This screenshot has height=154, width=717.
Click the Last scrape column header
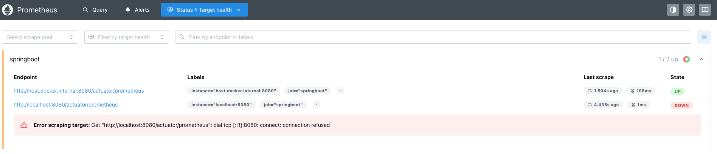click(x=599, y=77)
